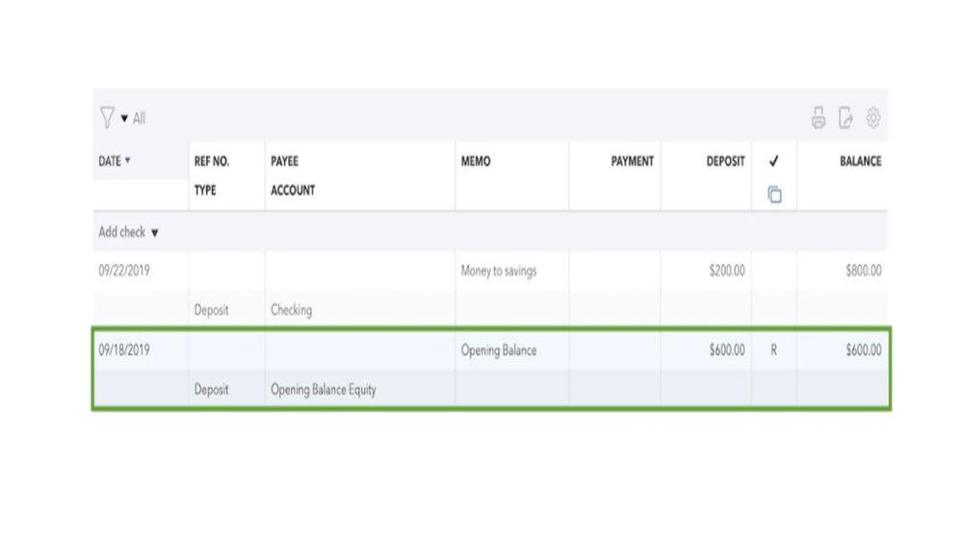The image size is (962, 541).
Task: Print the register using the printer icon
Action: (819, 118)
